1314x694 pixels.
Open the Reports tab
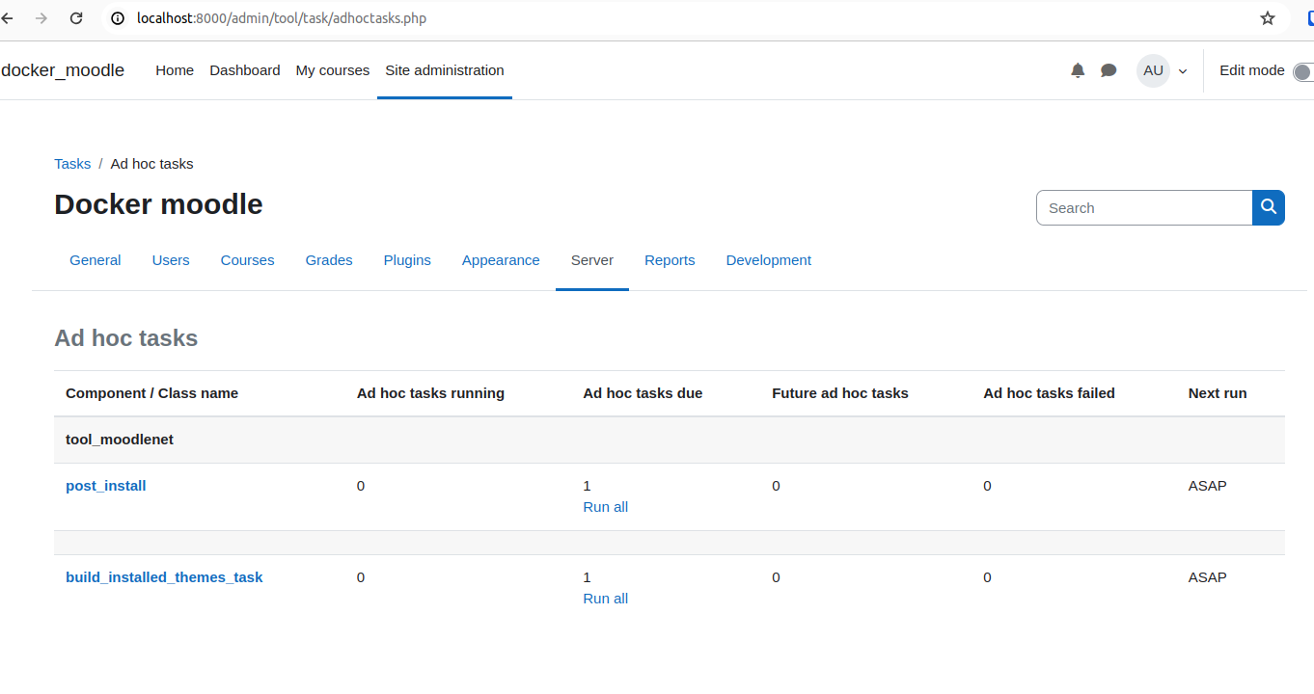coord(670,260)
